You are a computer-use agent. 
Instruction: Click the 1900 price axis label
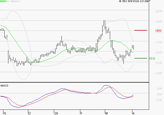point(159,22)
